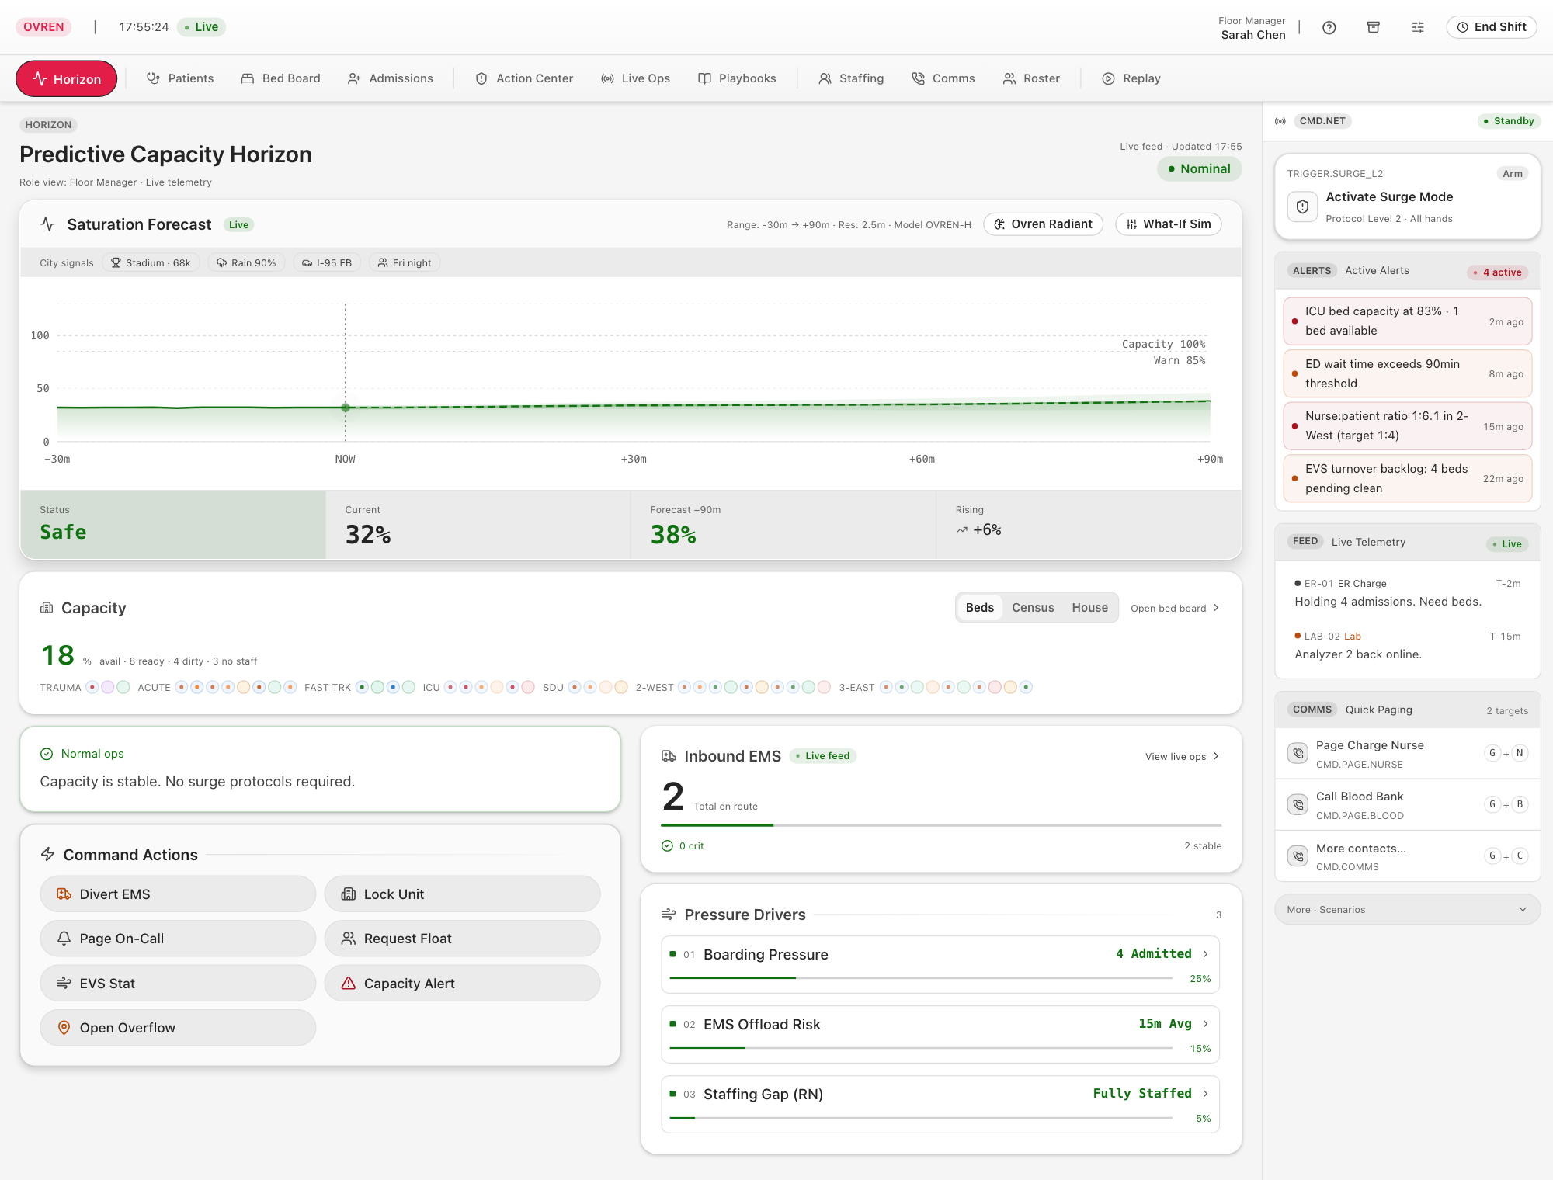Open the ER-01 ER Charge telemetry entry
The image size is (1553, 1180).
pyautogui.click(x=1408, y=592)
